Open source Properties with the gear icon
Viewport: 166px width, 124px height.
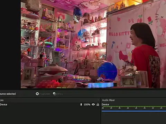coord(43,94)
